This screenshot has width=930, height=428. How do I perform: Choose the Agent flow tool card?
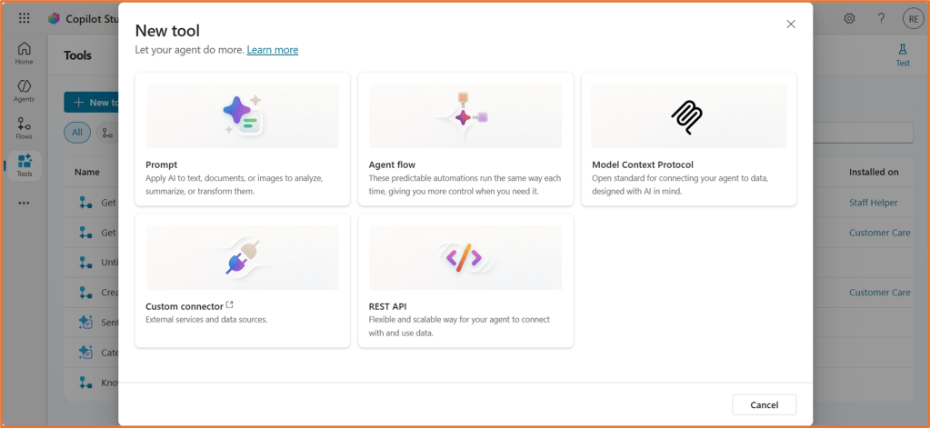point(465,139)
